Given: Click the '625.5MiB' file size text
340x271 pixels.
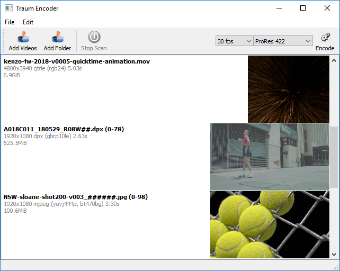Looking at the screenshot, I should coord(15,143).
